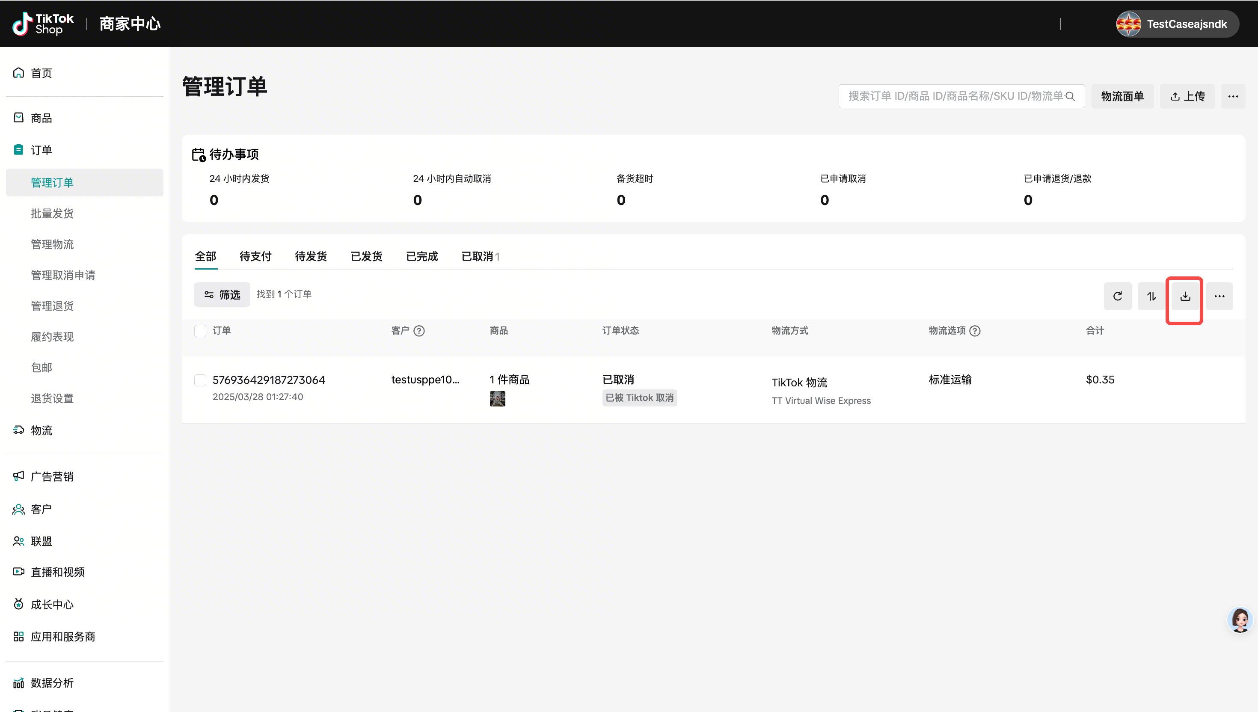Toggle the select-all orders checkbox
This screenshot has width=1258, height=712.
pyautogui.click(x=200, y=331)
